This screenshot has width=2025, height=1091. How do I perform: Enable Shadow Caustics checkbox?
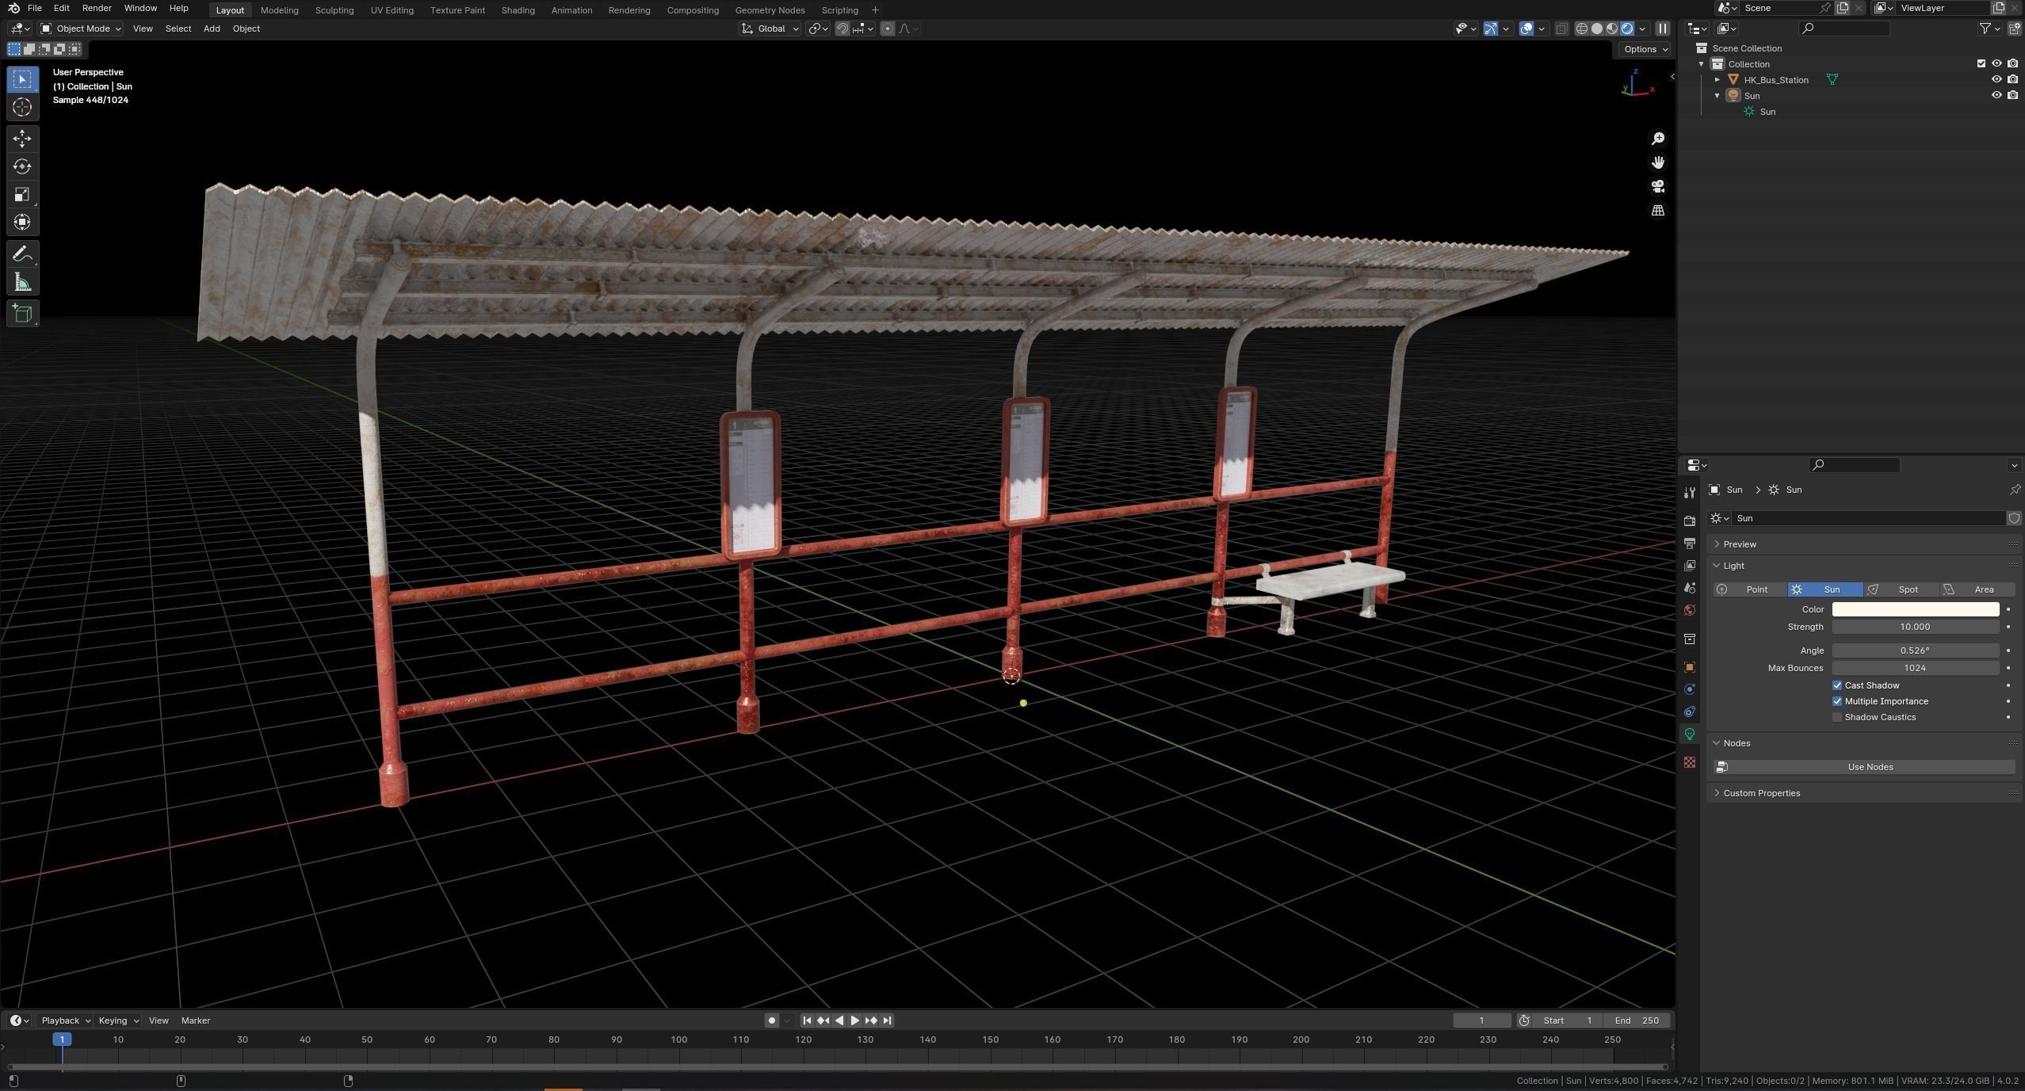point(1837,717)
